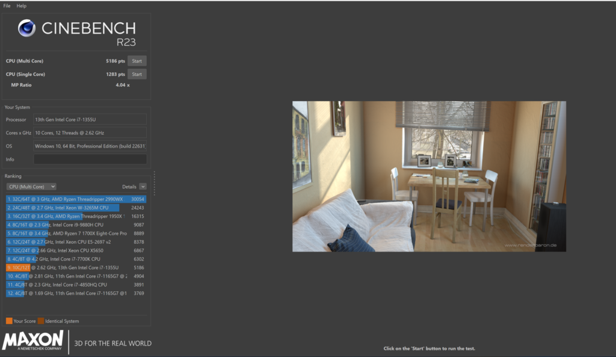The width and height of the screenshot is (616, 357).
Task: Click the rendered room preview image
Action: coord(429,176)
